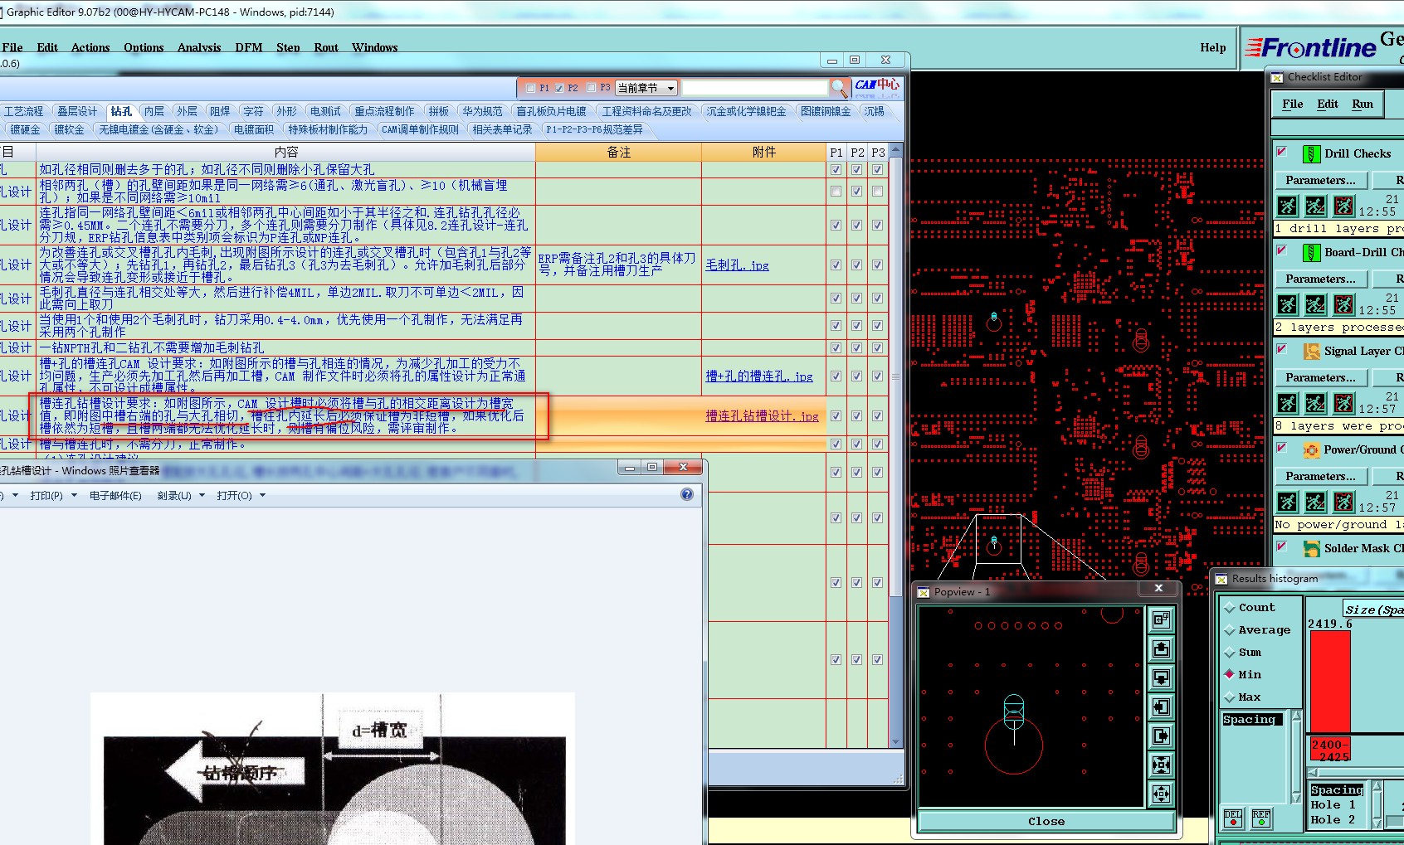
Task: Open the Checklist Editor Run menu
Action: (1363, 104)
